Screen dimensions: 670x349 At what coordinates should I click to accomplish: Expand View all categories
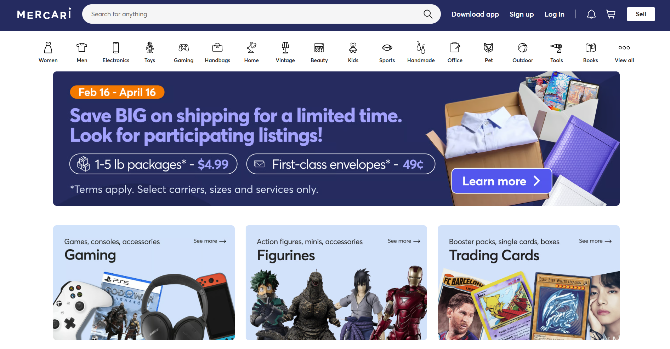pyautogui.click(x=624, y=52)
